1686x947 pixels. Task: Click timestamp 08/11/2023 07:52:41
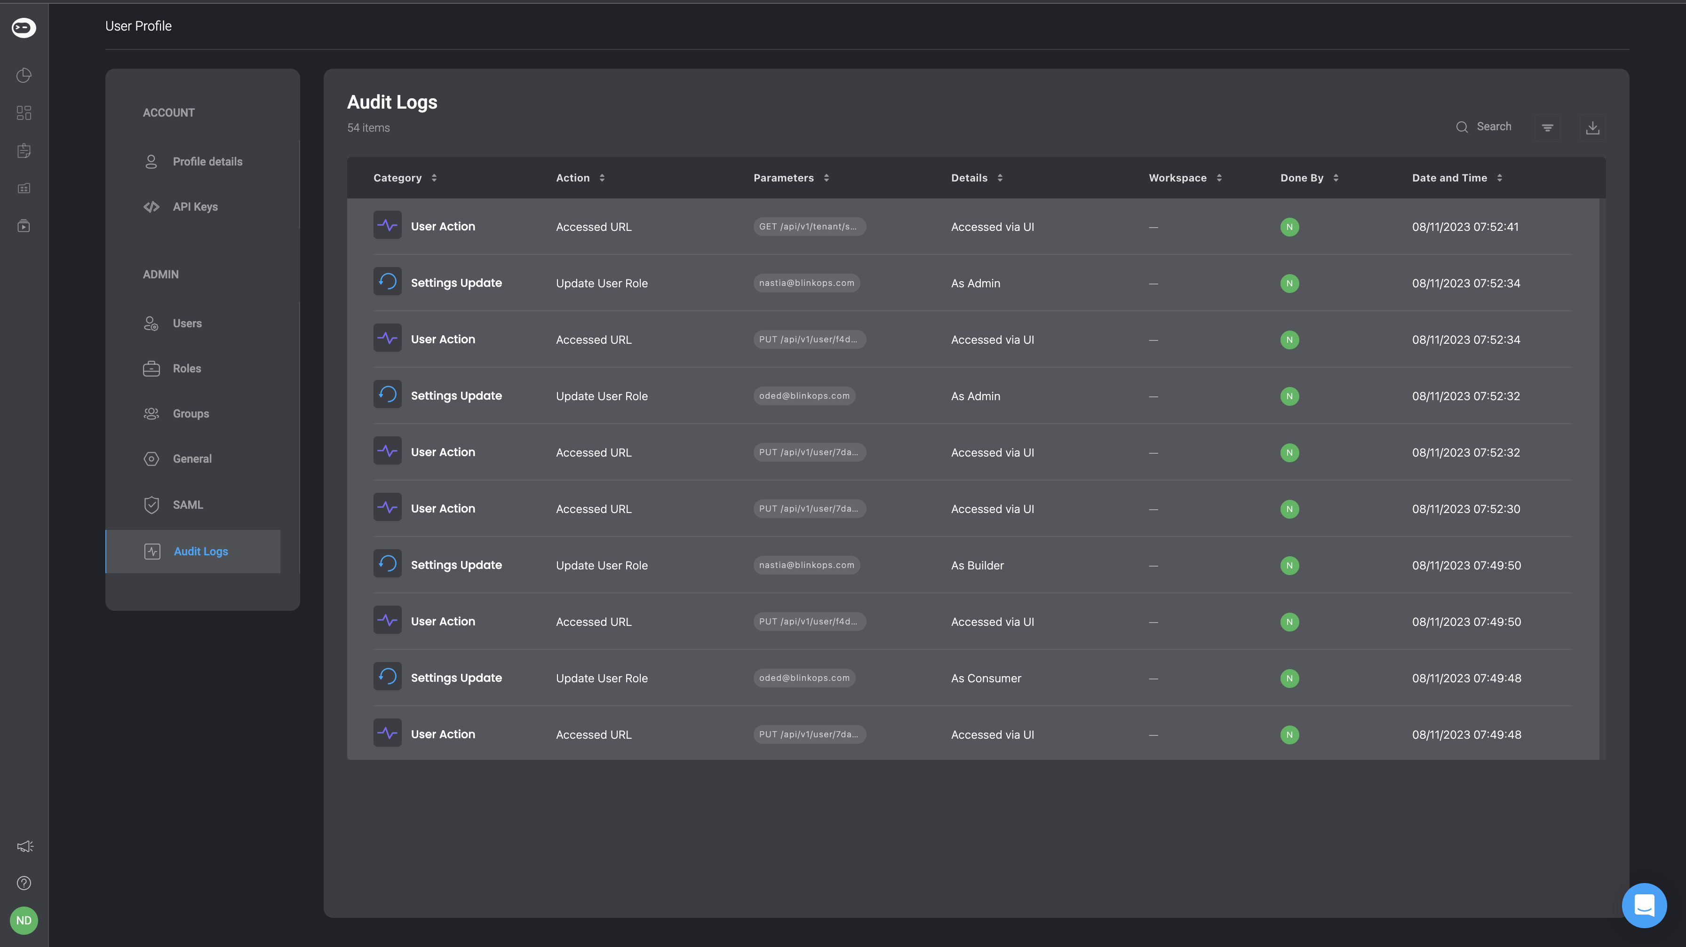point(1465,227)
